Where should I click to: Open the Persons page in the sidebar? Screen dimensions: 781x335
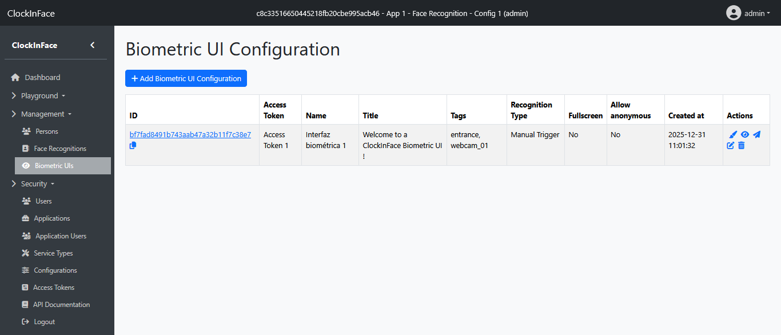click(x=46, y=131)
